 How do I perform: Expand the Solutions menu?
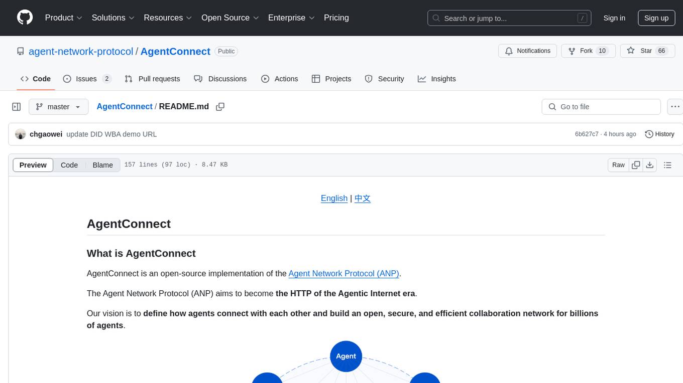pyautogui.click(x=113, y=18)
